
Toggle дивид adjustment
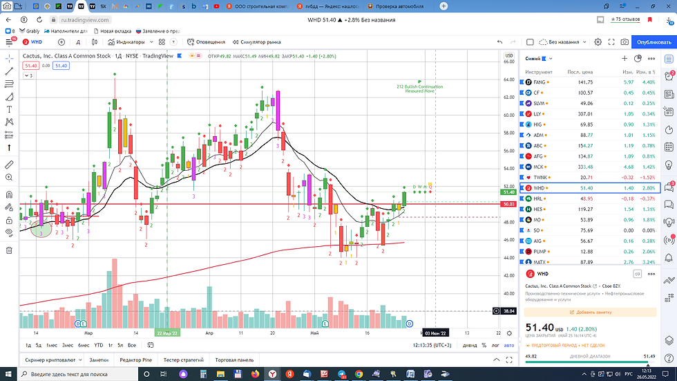pyautogui.click(x=470, y=345)
